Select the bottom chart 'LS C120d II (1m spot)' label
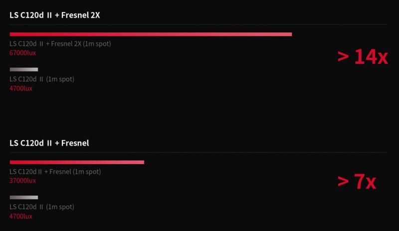The image size is (399, 231). [x=42, y=207]
